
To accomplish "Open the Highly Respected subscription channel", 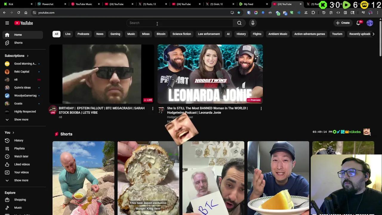I will tap(23, 112).
